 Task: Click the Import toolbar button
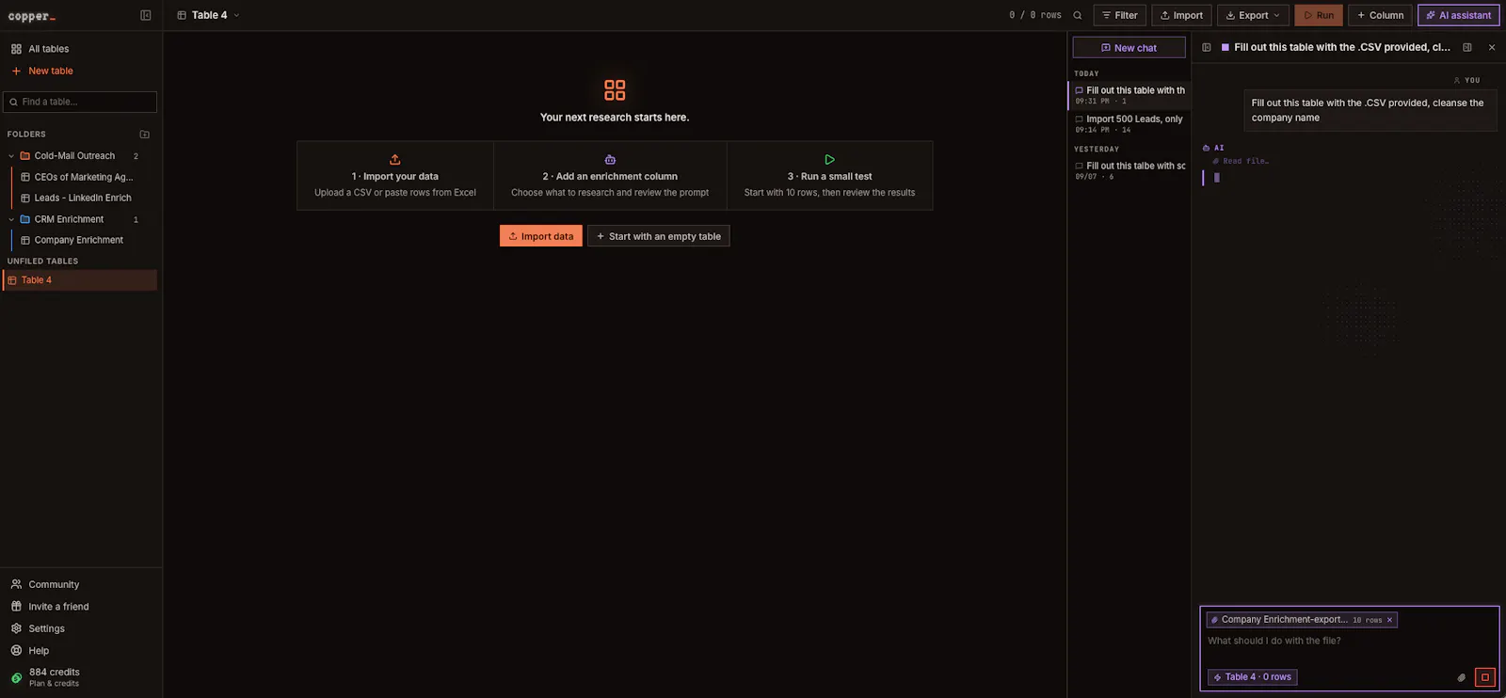[x=1181, y=15]
